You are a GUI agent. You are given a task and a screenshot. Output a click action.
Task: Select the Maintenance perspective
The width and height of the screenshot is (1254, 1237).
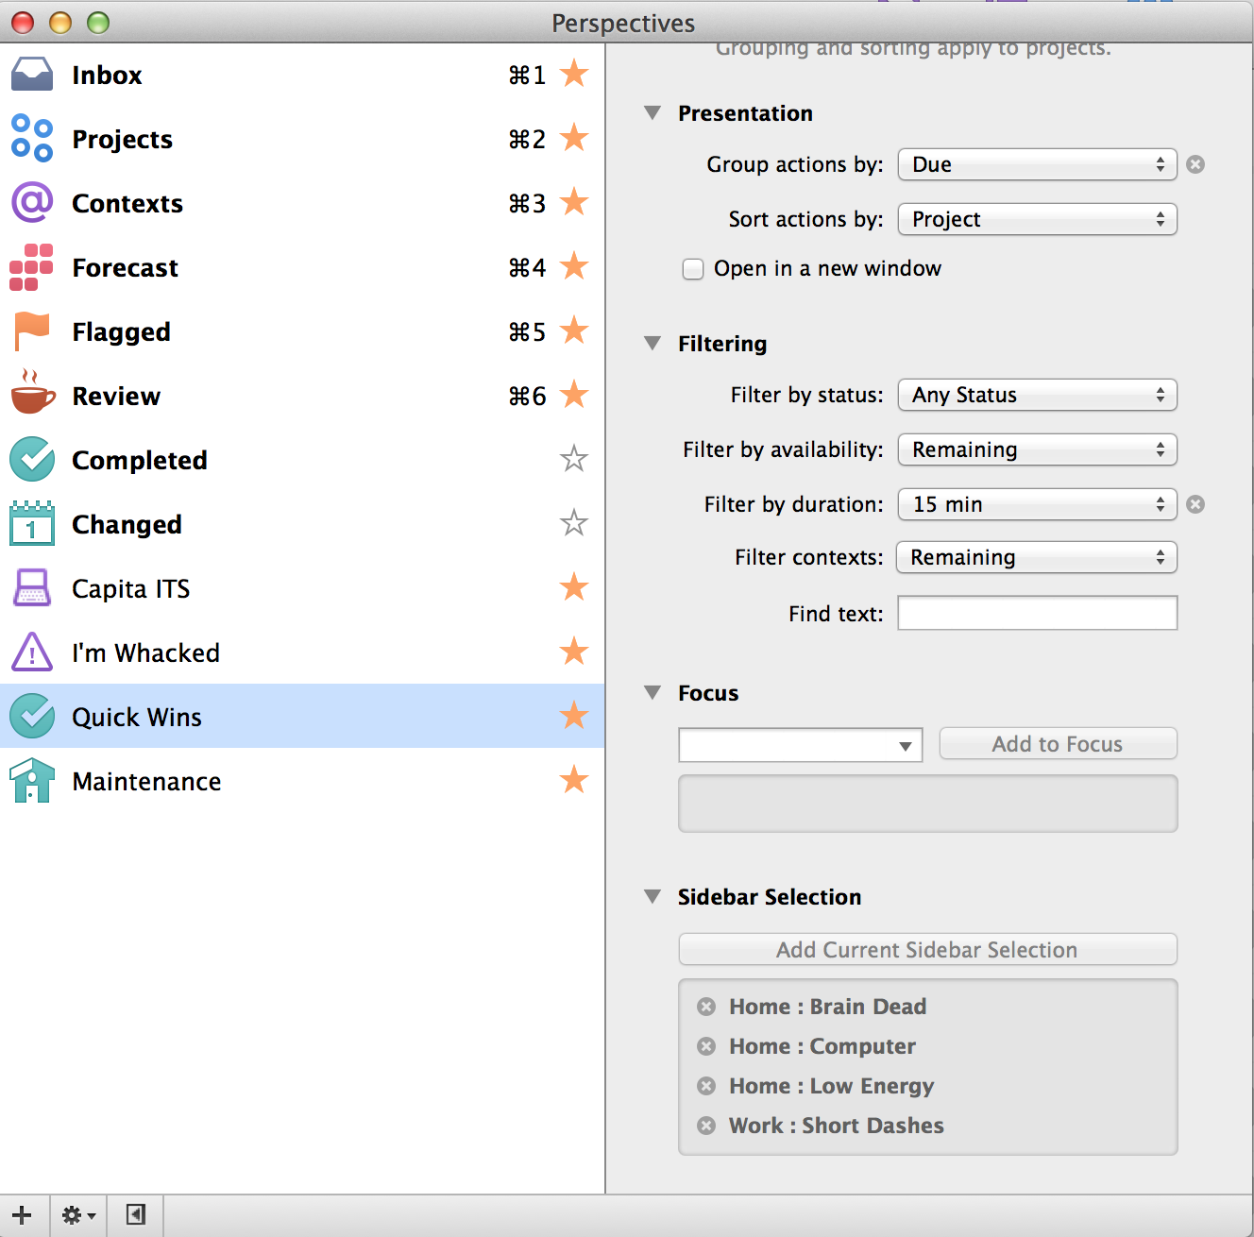click(302, 781)
